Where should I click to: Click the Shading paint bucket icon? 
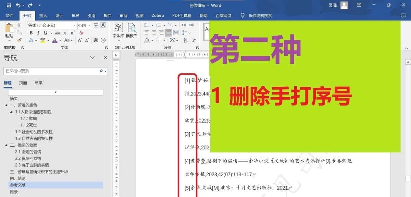point(147,40)
